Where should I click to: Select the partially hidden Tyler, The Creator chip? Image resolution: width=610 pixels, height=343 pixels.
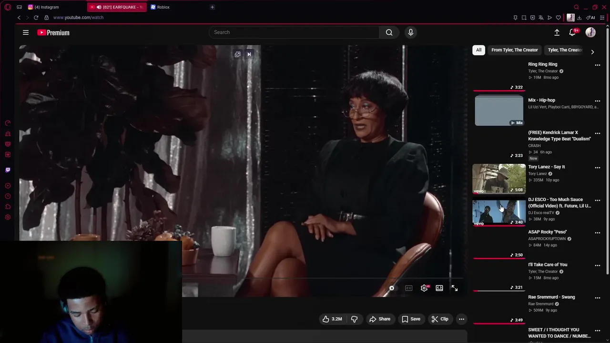564,50
